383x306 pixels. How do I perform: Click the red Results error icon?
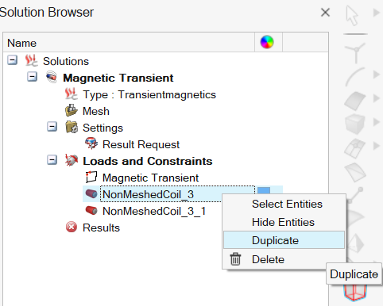pyautogui.click(x=72, y=227)
